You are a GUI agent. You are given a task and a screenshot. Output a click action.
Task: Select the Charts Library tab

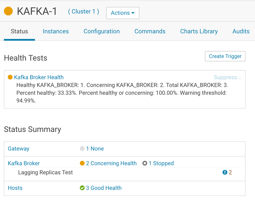click(199, 31)
